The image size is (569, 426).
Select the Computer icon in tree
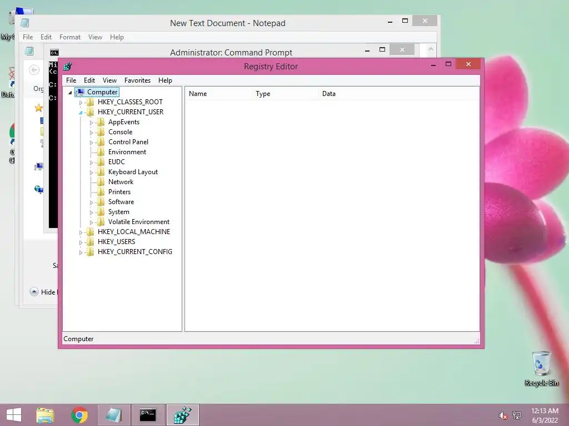(x=81, y=92)
